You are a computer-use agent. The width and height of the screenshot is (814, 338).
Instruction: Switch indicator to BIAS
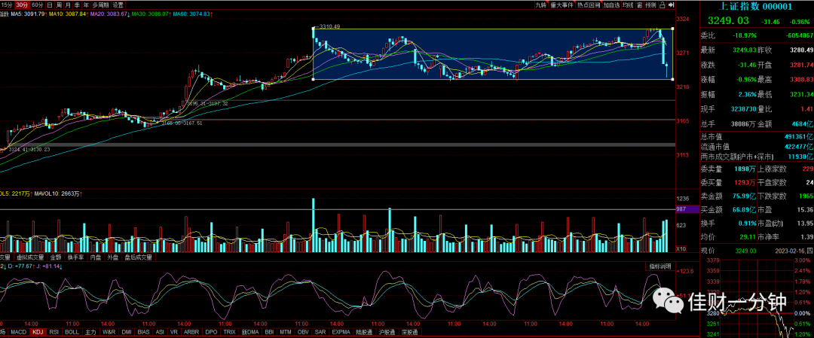[x=143, y=332]
